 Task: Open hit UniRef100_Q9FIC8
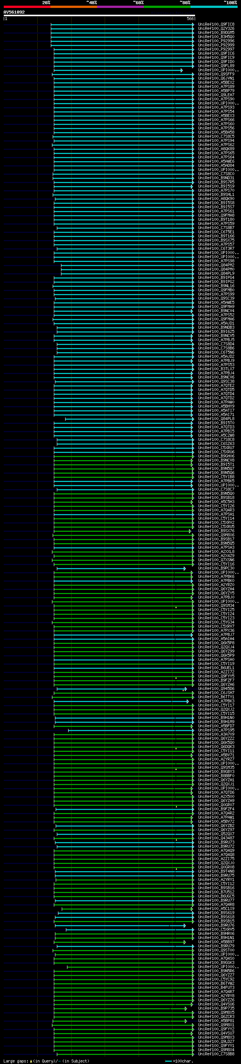(216, 25)
